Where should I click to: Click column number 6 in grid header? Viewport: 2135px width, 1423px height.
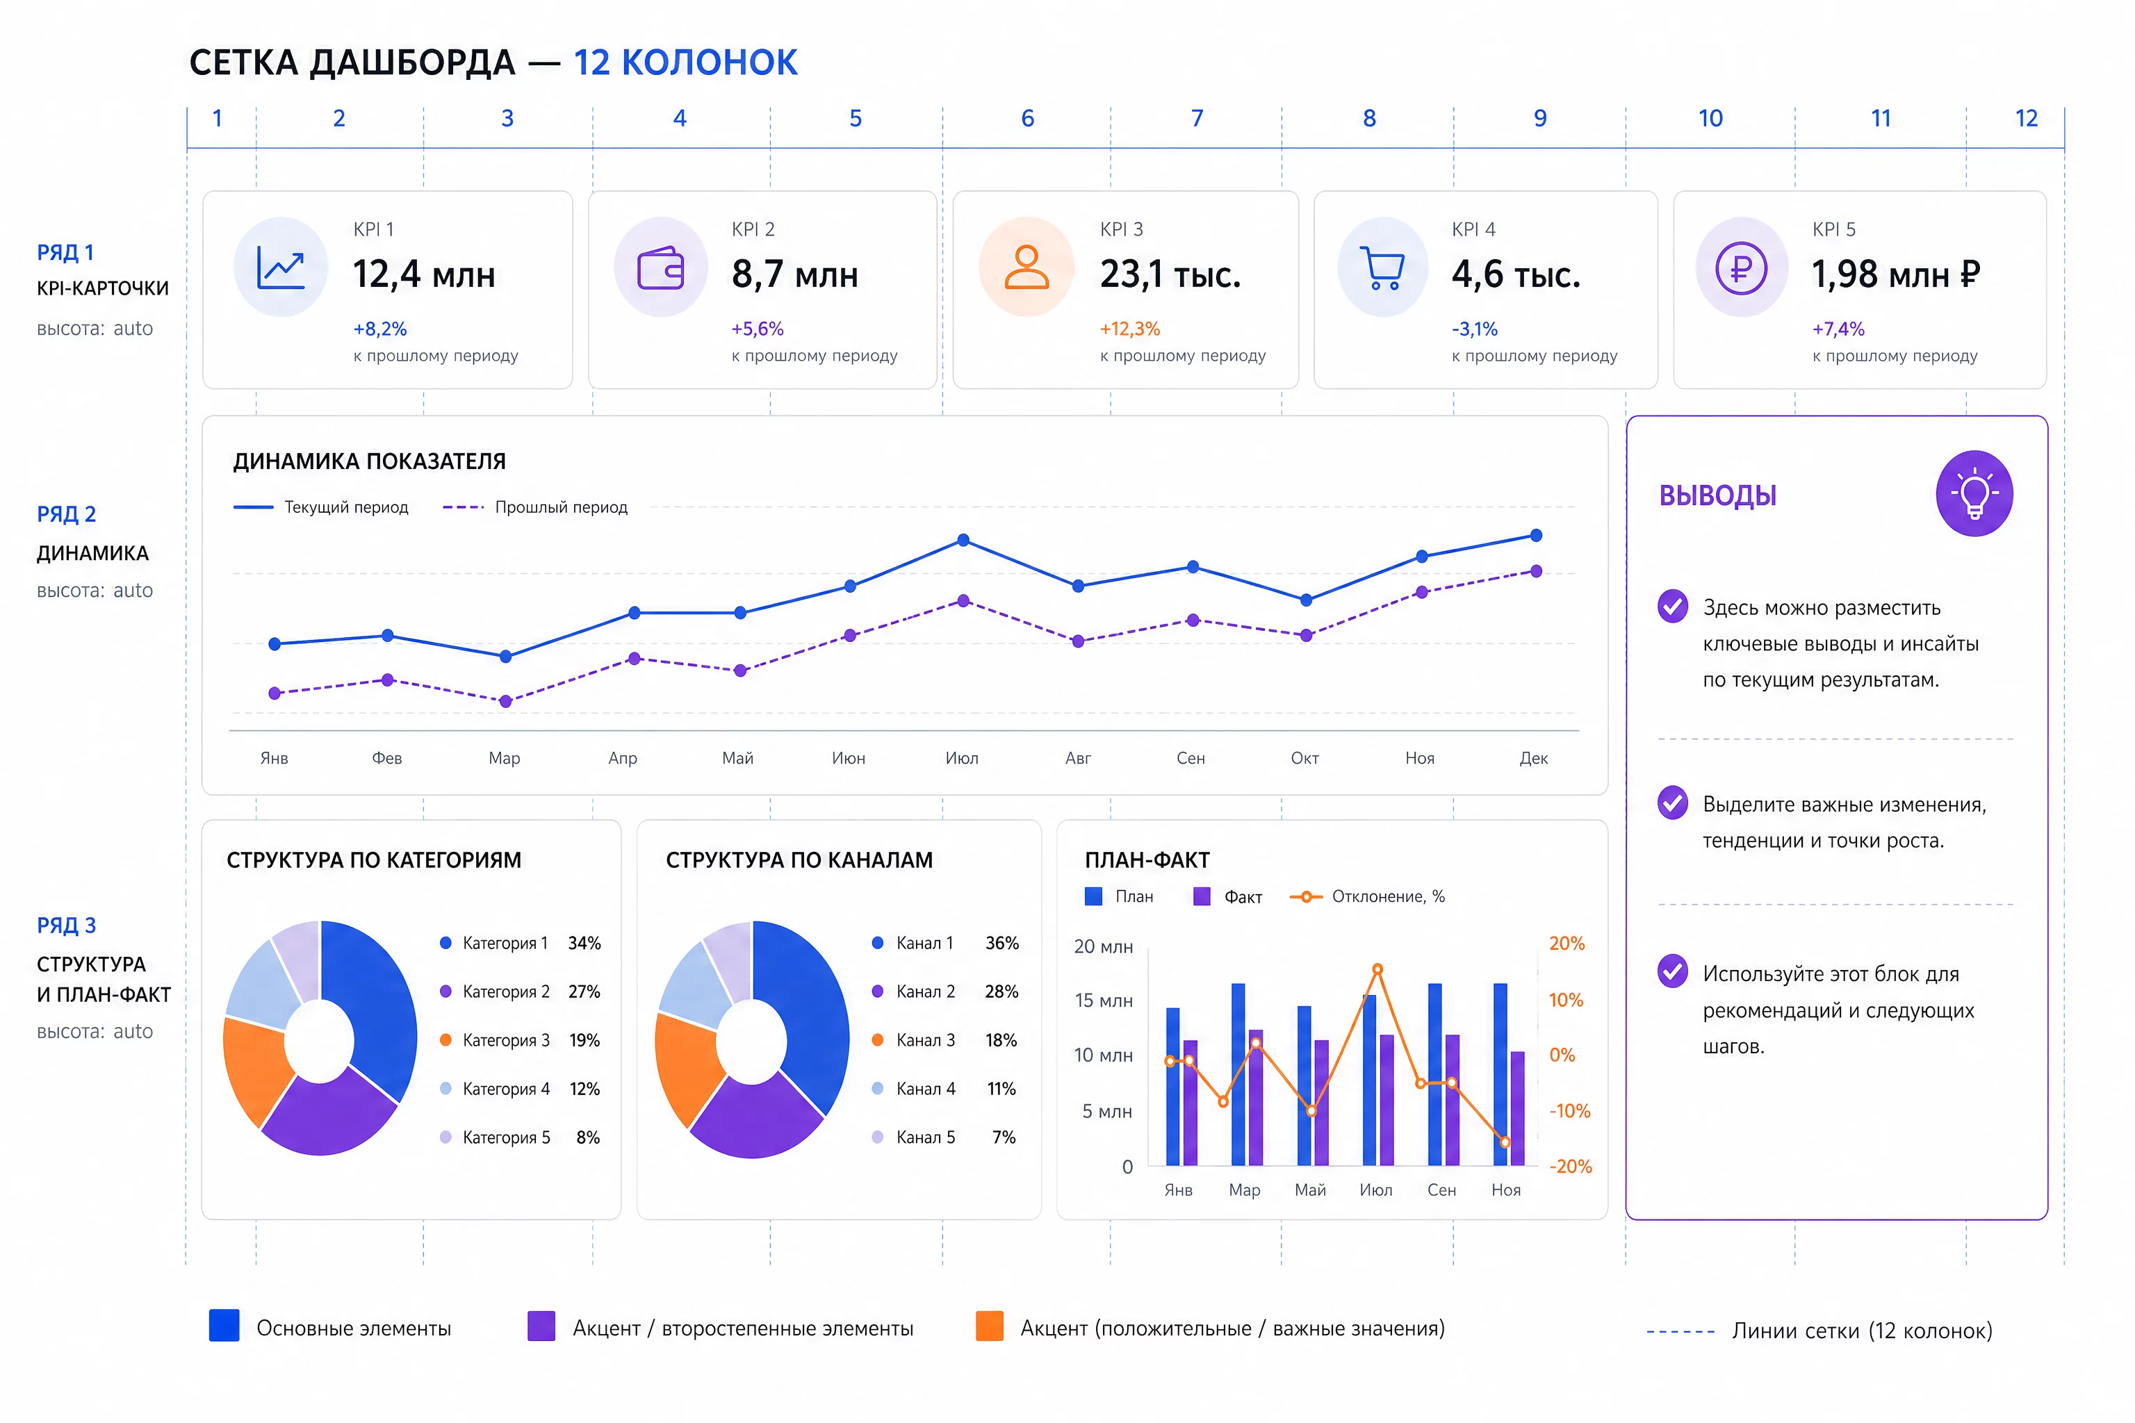[x=1028, y=118]
